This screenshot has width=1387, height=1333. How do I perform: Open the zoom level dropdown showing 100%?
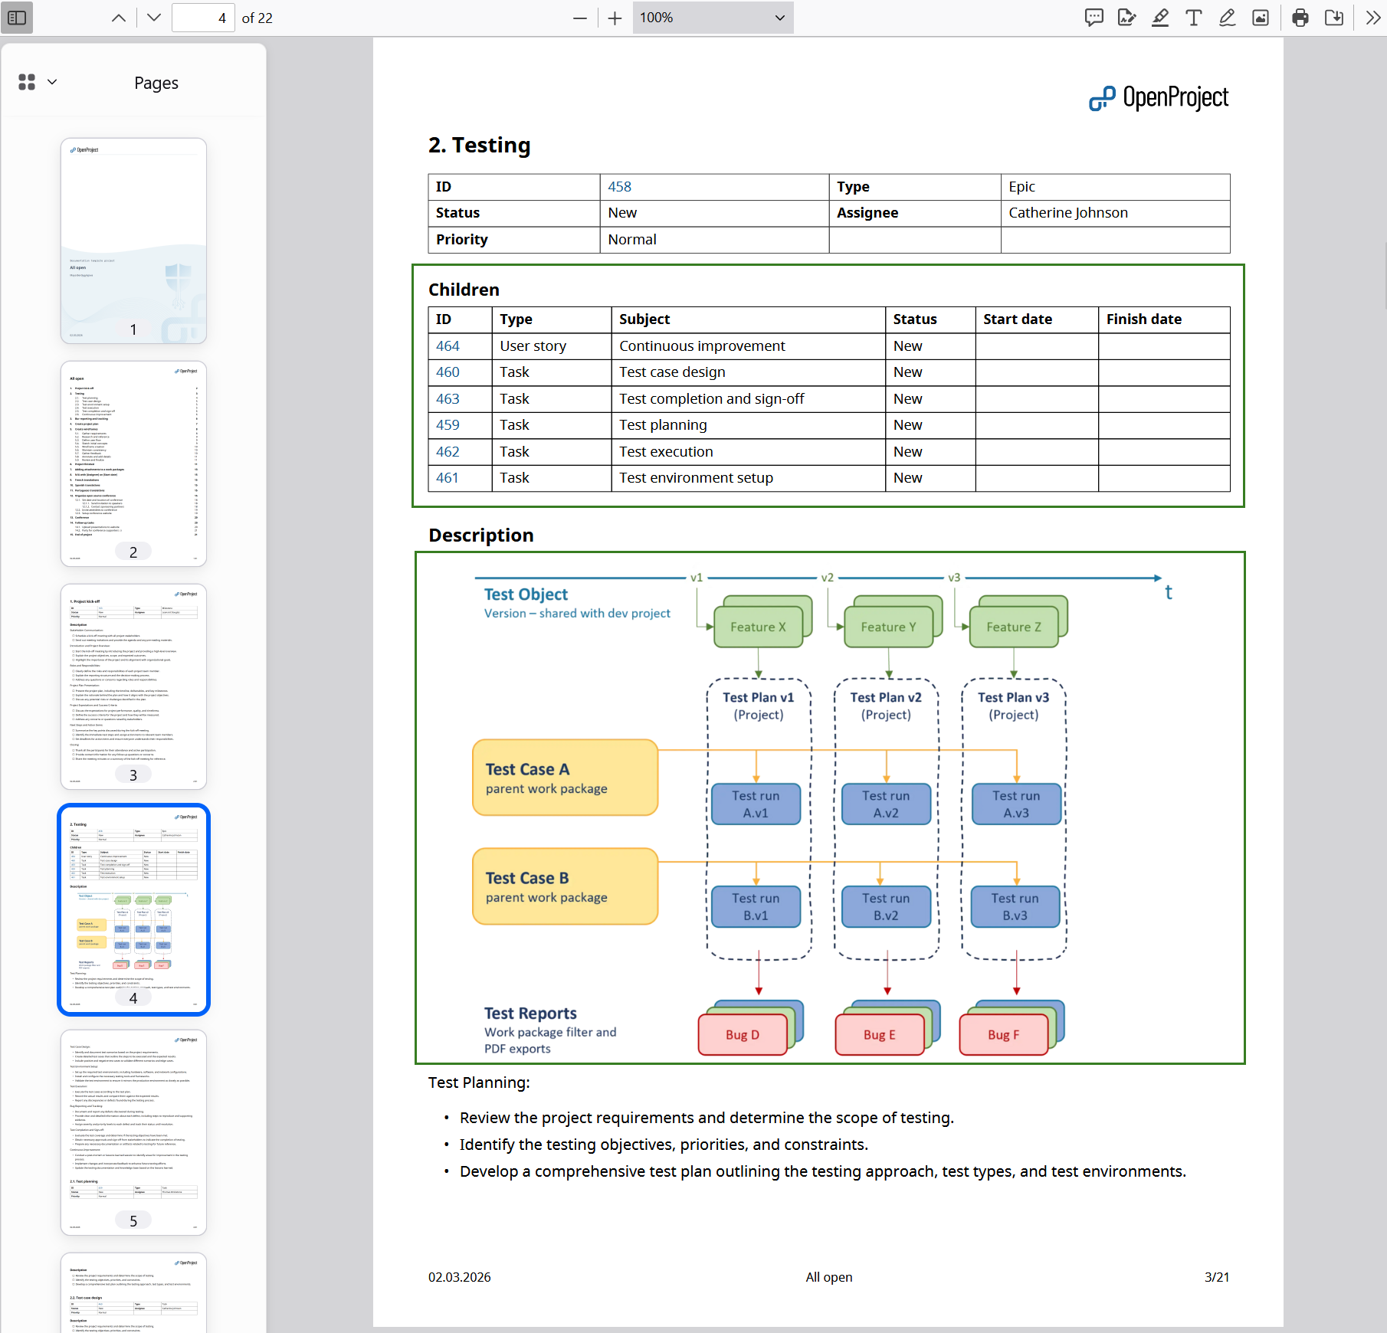(713, 18)
